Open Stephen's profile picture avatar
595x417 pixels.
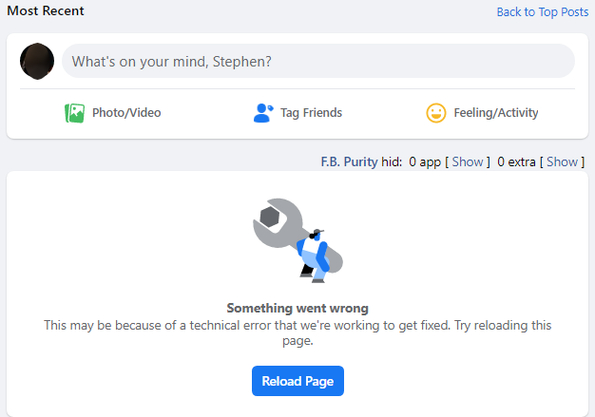coord(37,61)
